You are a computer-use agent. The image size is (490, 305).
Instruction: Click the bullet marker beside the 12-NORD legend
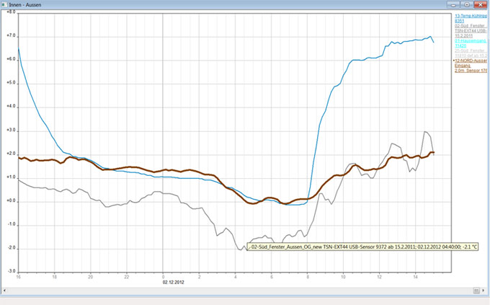pos(453,60)
